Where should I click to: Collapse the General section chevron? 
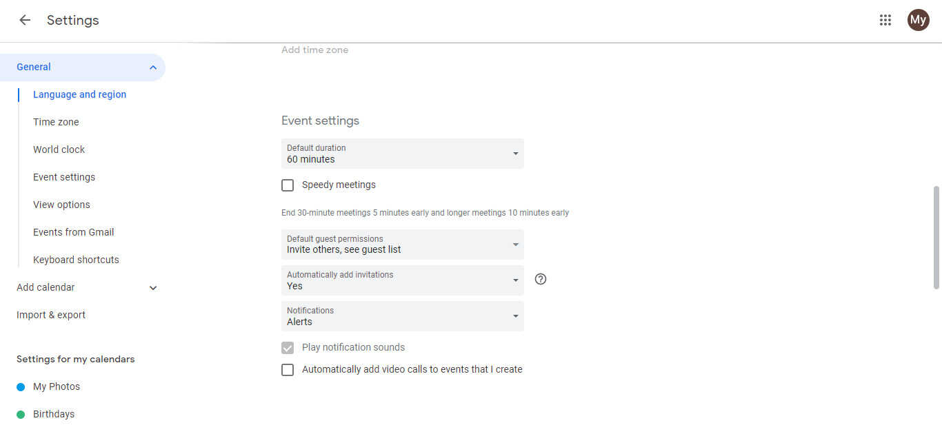pyautogui.click(x=153, y=68)
